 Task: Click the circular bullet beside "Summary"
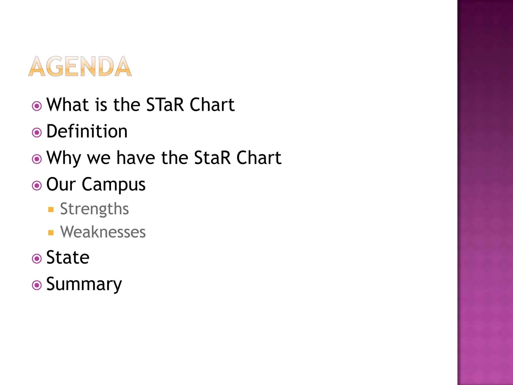tap(37, 285)
